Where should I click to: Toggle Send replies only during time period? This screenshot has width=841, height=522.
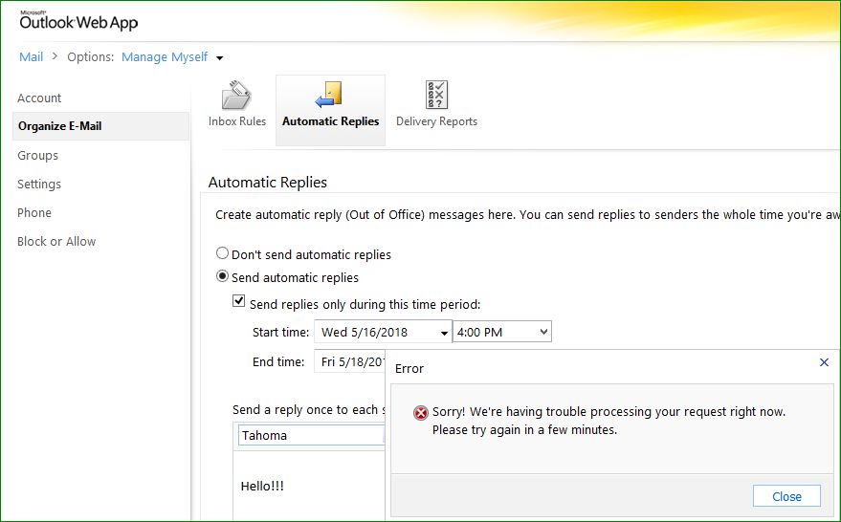click(x=238, y=300)
